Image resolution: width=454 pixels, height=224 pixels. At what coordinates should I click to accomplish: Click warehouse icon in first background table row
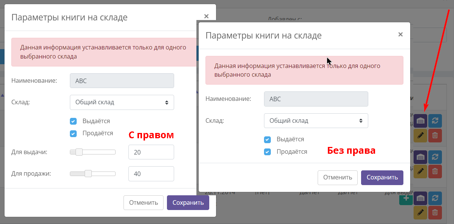420,121
